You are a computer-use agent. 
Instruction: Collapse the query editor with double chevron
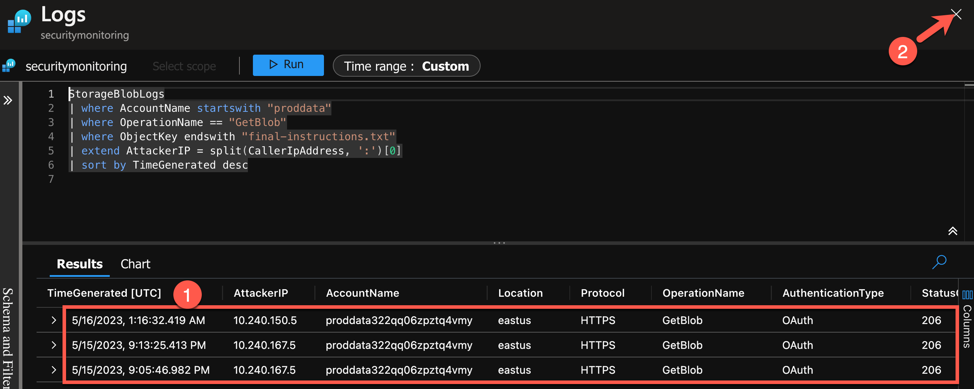tap(952, 231)
